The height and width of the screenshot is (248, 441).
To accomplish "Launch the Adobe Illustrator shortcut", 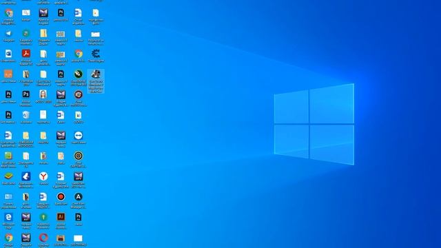I will click(x=61, y=217).
